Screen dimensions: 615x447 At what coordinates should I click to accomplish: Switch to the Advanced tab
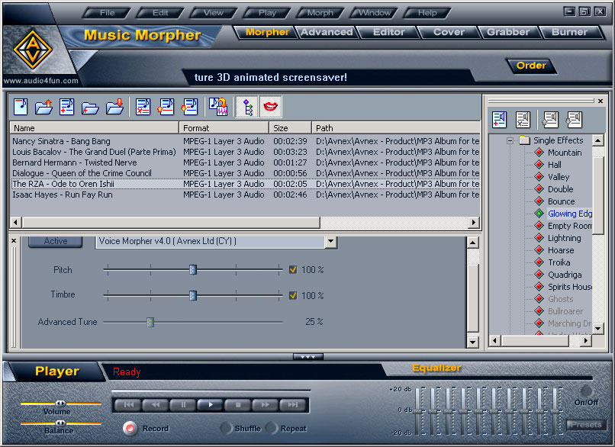pyautogui.click(x=327, y=32)
